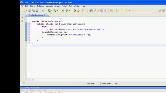Open the Navigate menu

(49, 6)
